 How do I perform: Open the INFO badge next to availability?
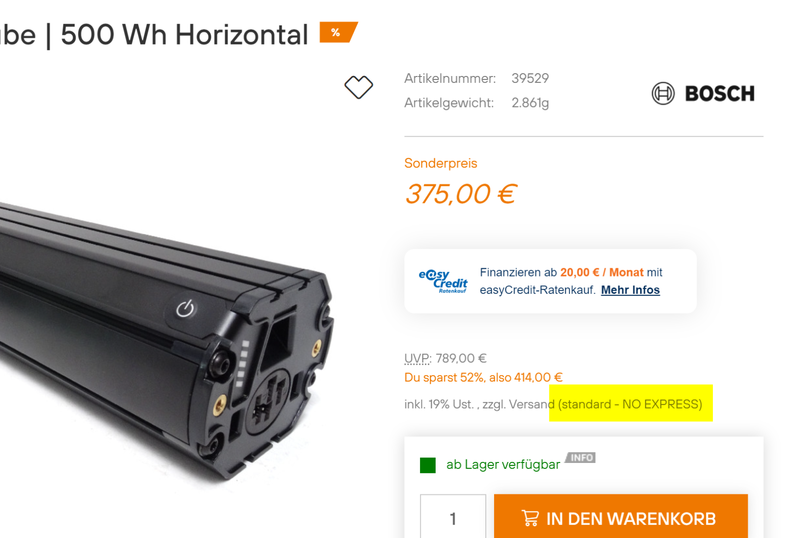click(x=580, y=458)
